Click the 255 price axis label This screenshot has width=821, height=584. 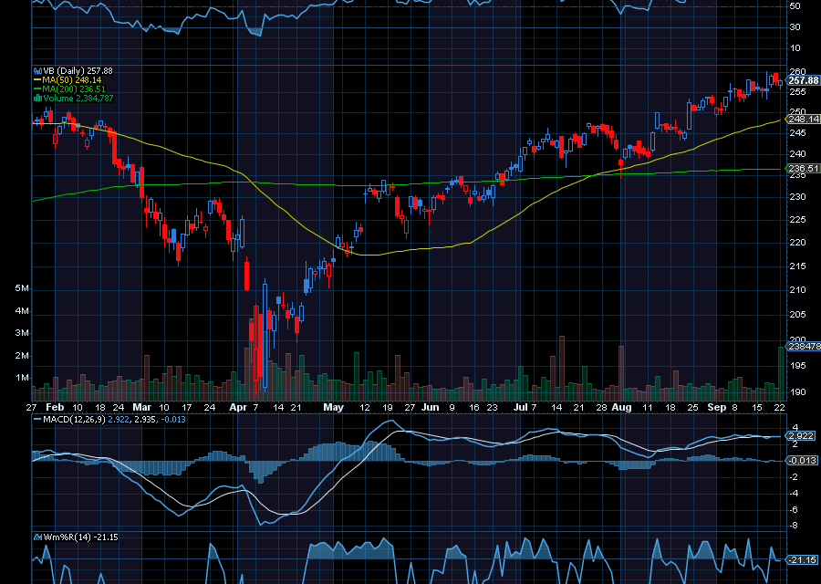tap(797, 92)
